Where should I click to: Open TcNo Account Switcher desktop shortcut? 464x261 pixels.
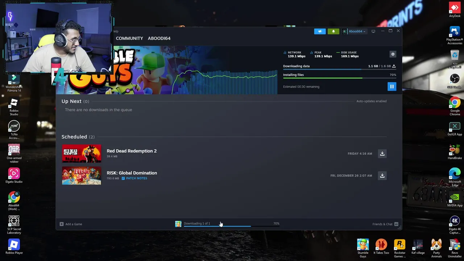[14, 130]
